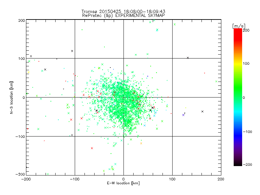Click the '100' tick label on N-S axis

(x=21, y=58)
